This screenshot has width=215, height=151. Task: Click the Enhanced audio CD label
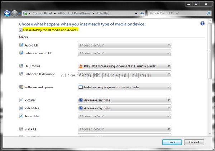coord(38,53)
